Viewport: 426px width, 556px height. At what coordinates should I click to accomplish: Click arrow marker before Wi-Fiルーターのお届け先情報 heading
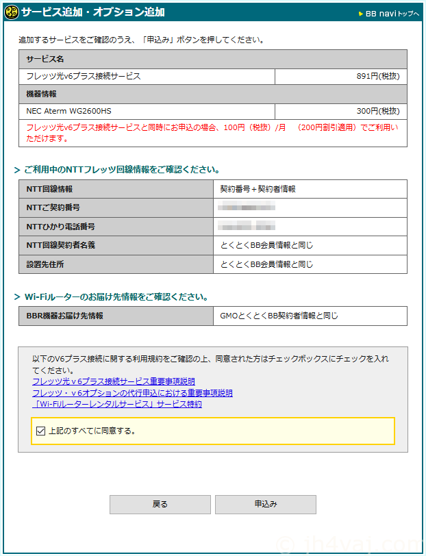pyautogui.click(x=17, y=297)
